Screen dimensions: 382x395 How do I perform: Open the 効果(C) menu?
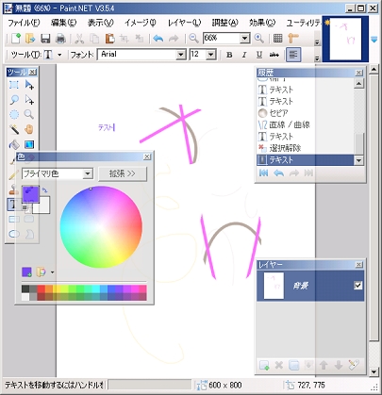[262, 23]
